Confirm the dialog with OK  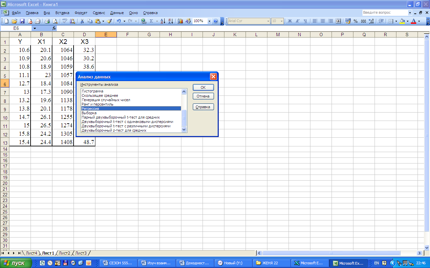tap(203, 87)
